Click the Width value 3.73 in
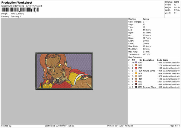 coord(177,10)
